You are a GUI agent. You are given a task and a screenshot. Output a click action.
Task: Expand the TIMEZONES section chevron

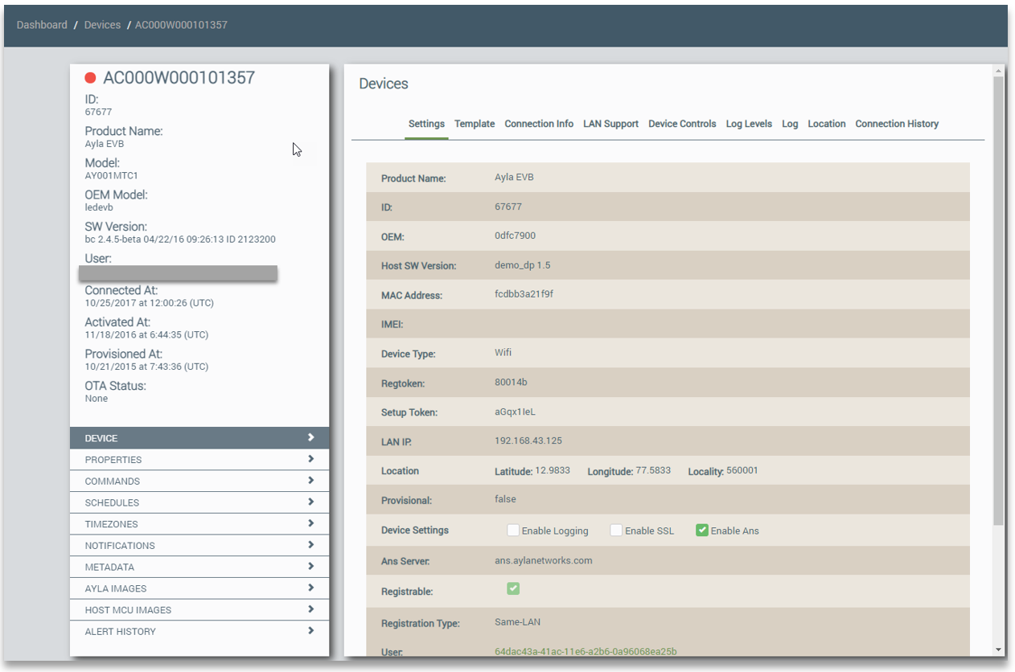(x=310, y=523)
